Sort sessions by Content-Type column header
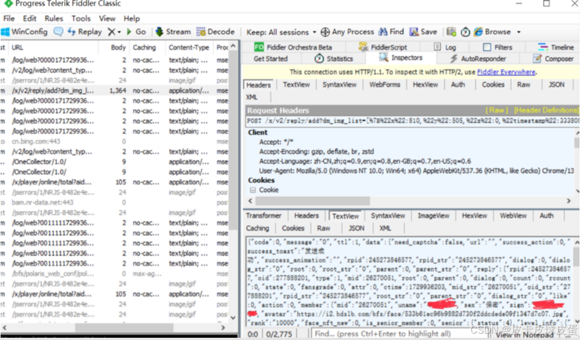 pos(189,47)
